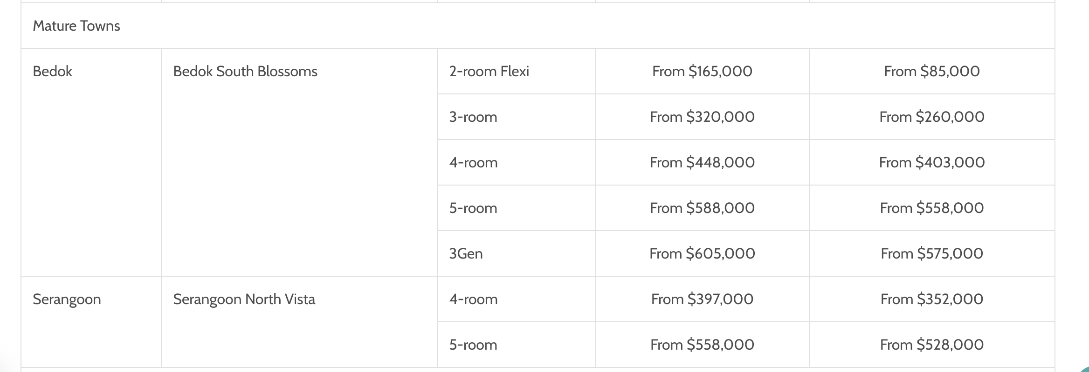Screen dimensions: 1089x372
Task: Select the 2-room Flexi flat type
Action: pyautogui.click(x=489, y=72)
